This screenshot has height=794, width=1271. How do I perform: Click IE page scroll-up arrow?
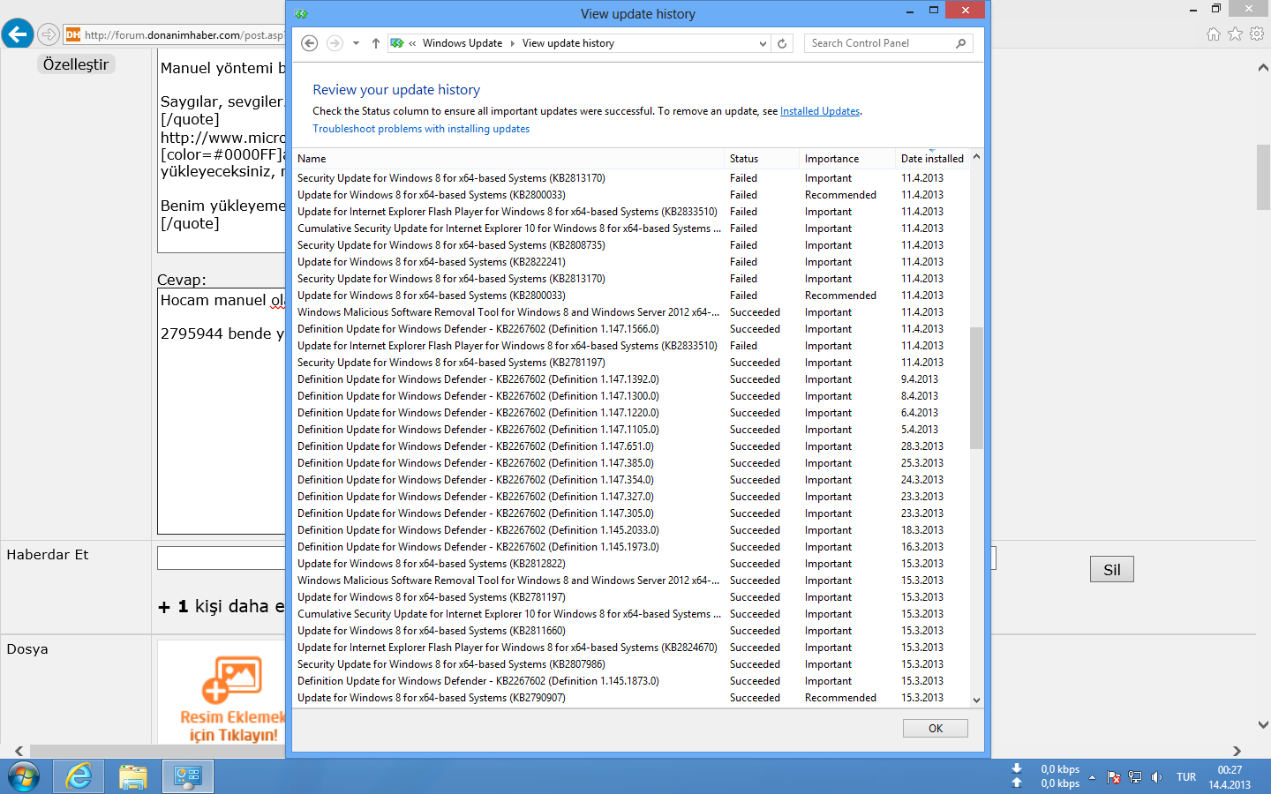1263,68
